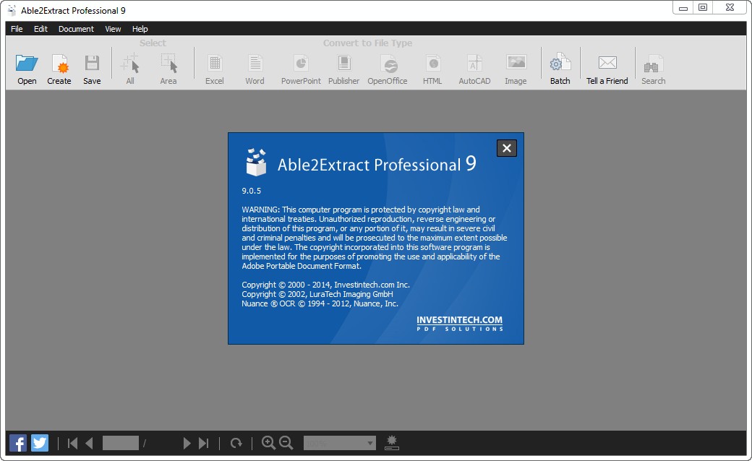Minimize the Able2Extract window
Screen dimensions: 752x461
click(x=683, y=8)
